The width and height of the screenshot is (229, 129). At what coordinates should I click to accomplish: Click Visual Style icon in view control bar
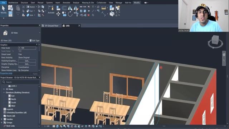57,126
